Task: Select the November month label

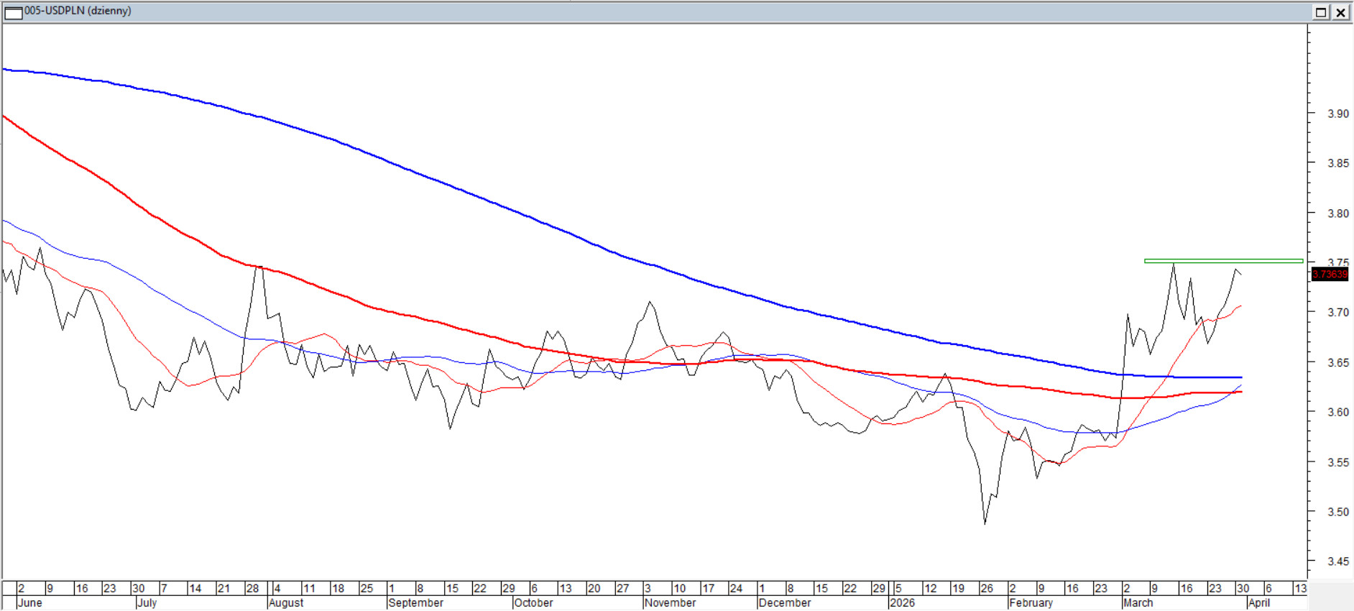Action: (x=670, y=603)
